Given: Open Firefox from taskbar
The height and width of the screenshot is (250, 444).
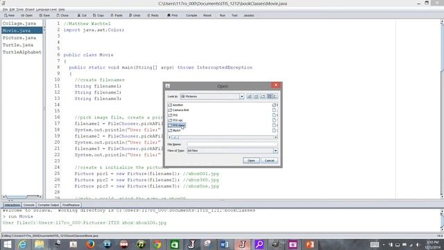Looking at the screenshot, I should pos(90,244).
